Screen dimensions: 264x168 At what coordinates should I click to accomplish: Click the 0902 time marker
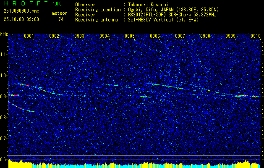pos(54,36)
